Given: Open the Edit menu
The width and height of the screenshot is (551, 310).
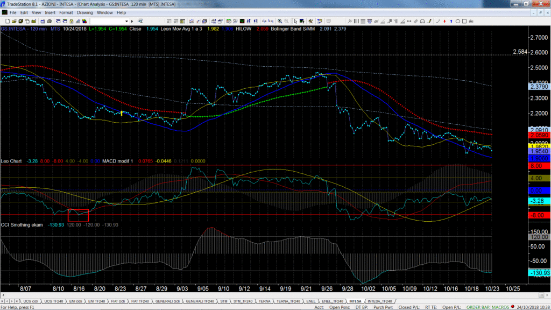Looking at the screenshot, I should tap(24, 12).
